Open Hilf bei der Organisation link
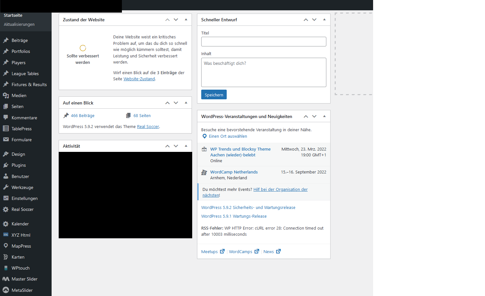 point(255,192)
